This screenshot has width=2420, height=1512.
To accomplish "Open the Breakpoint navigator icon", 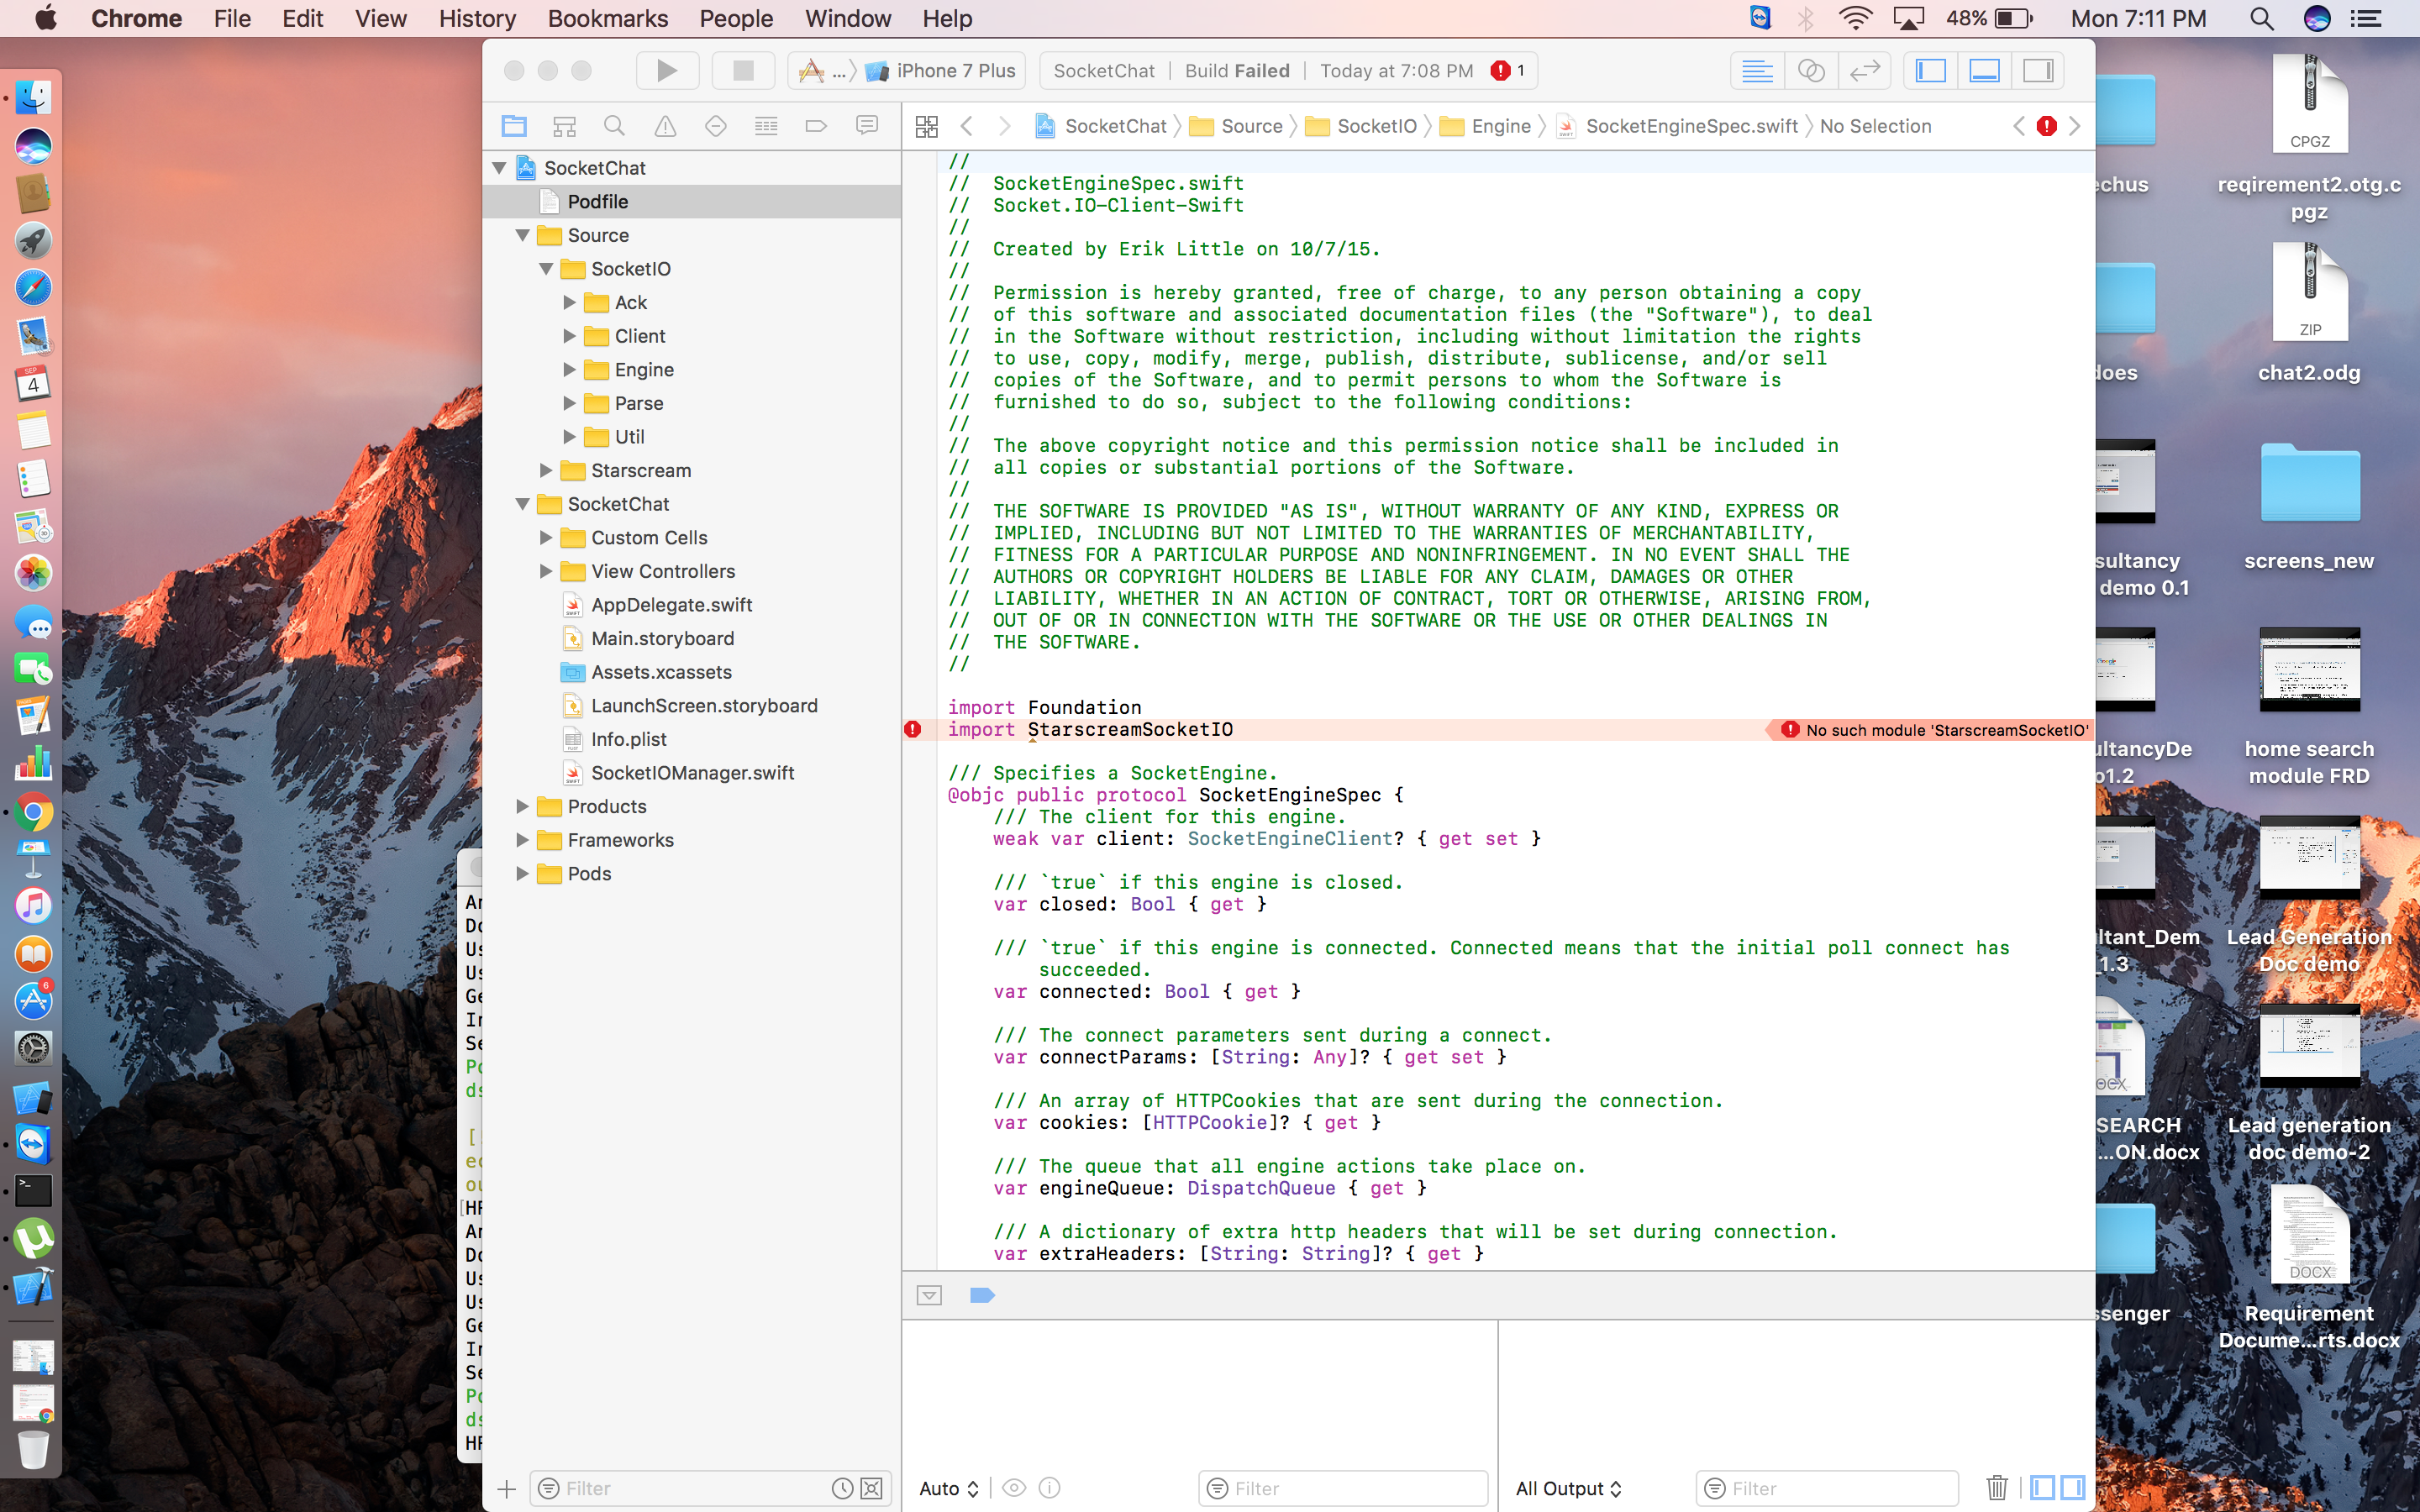I will click(x=816, y=126).
